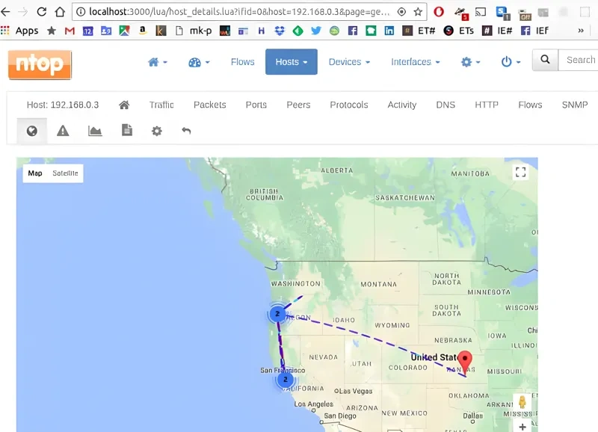This screenshot has height=432, width=598.
Task: Expand the Interfaces dropdown
Action: 415,63
